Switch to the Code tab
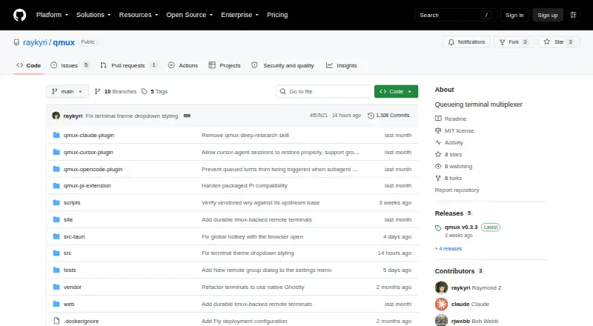This screenshot has width=593, height=326. click(x=29, y=65)
